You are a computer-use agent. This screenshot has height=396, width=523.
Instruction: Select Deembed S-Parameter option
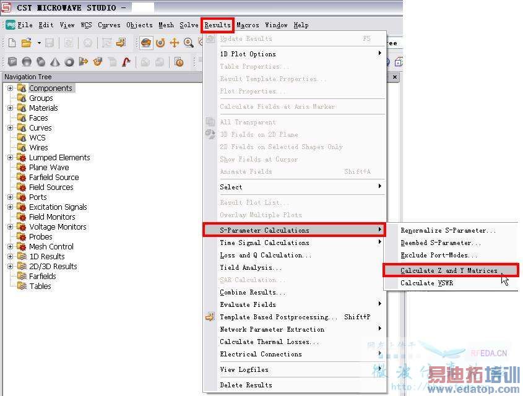[451, 243]
